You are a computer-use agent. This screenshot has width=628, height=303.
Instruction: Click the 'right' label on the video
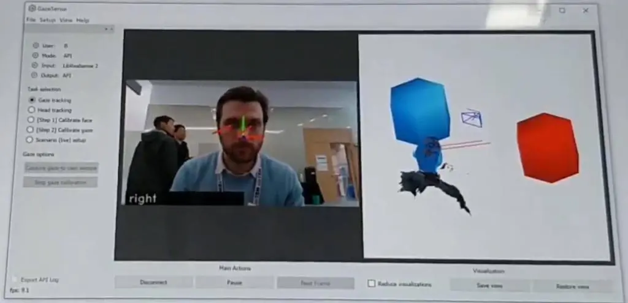[142, 199]
